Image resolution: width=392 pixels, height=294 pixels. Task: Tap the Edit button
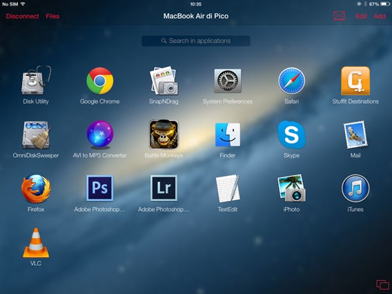361,17
